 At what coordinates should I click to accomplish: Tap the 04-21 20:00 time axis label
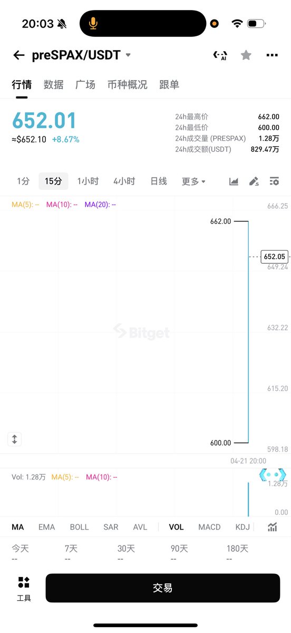248,461
